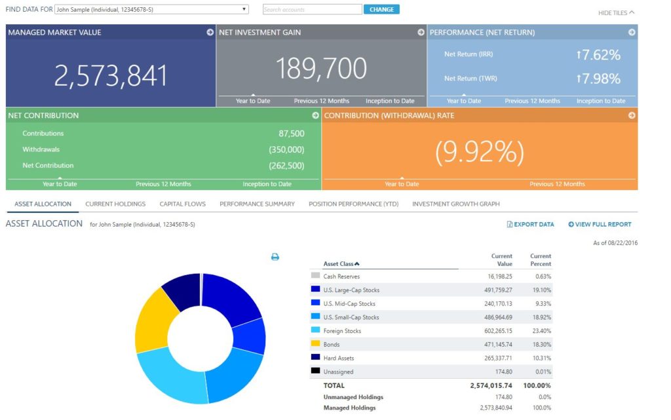The image size is (671, 420).
Task: Open Managed Market Value tile arrow icon
Action: pos(210,32)
